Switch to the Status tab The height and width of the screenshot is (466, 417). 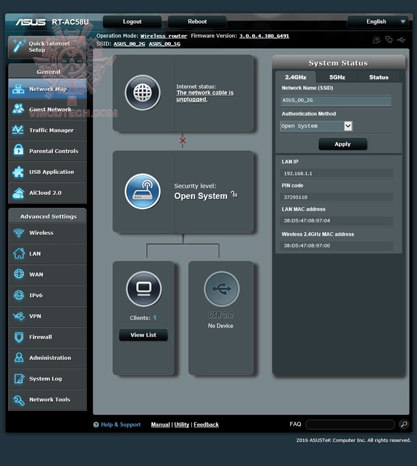379,77
